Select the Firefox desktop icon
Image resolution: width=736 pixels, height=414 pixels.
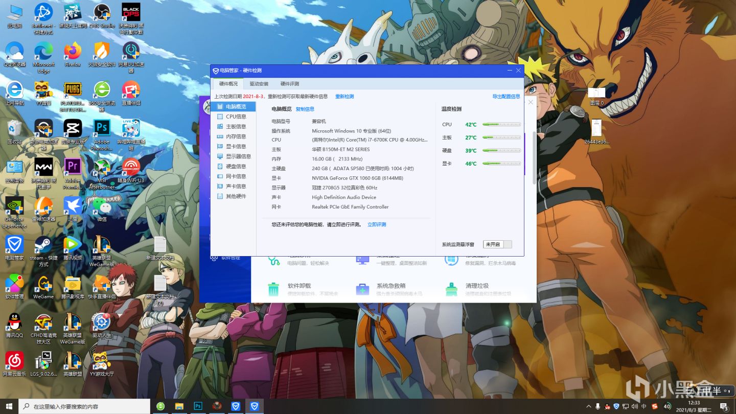pos(73,55)
